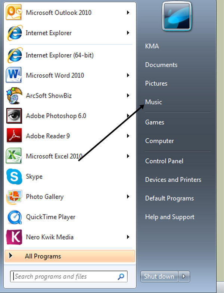Select the QuickTime Player label text
This screenshot has height=293, width=224.
click(51, 217)
